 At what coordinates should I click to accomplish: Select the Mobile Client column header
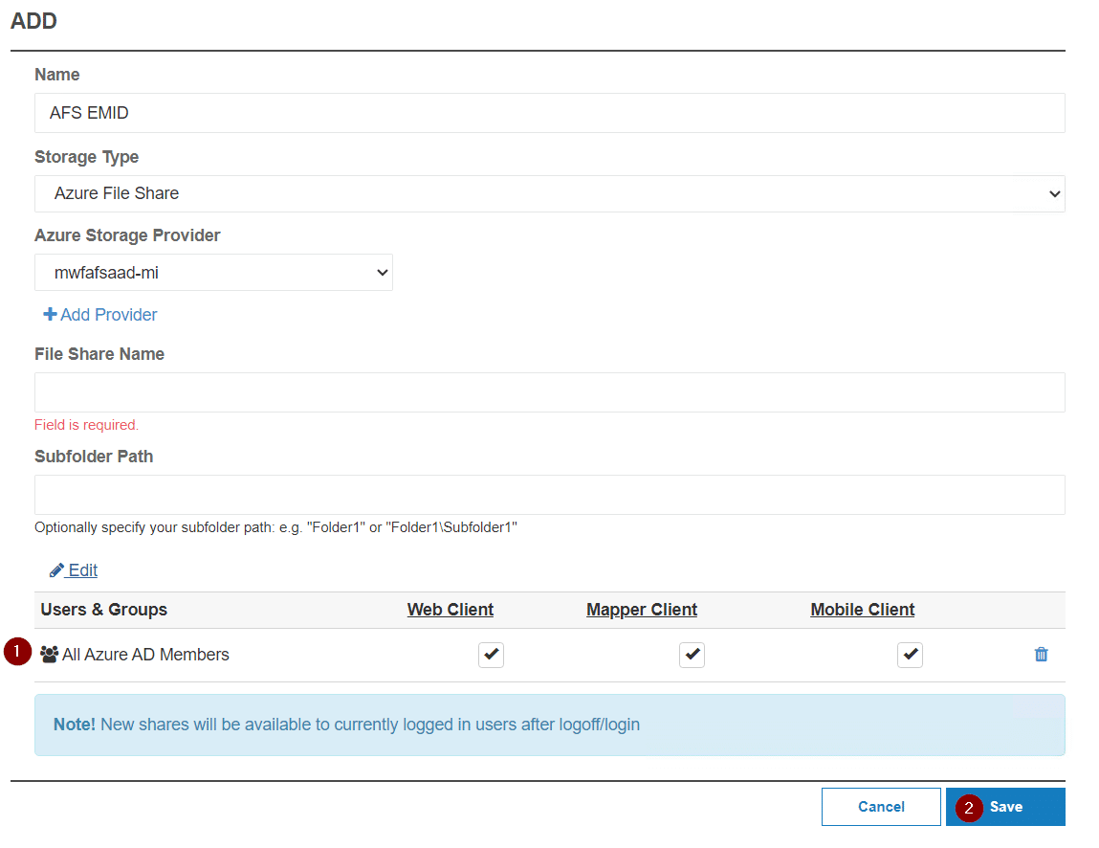pos(862,610)
